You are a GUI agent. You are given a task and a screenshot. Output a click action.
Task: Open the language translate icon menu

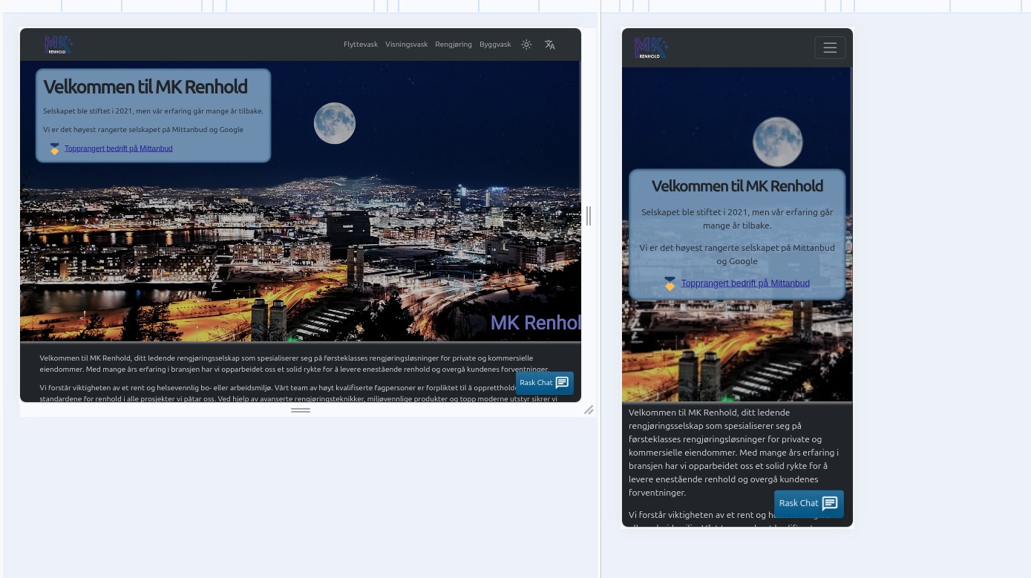550,45
